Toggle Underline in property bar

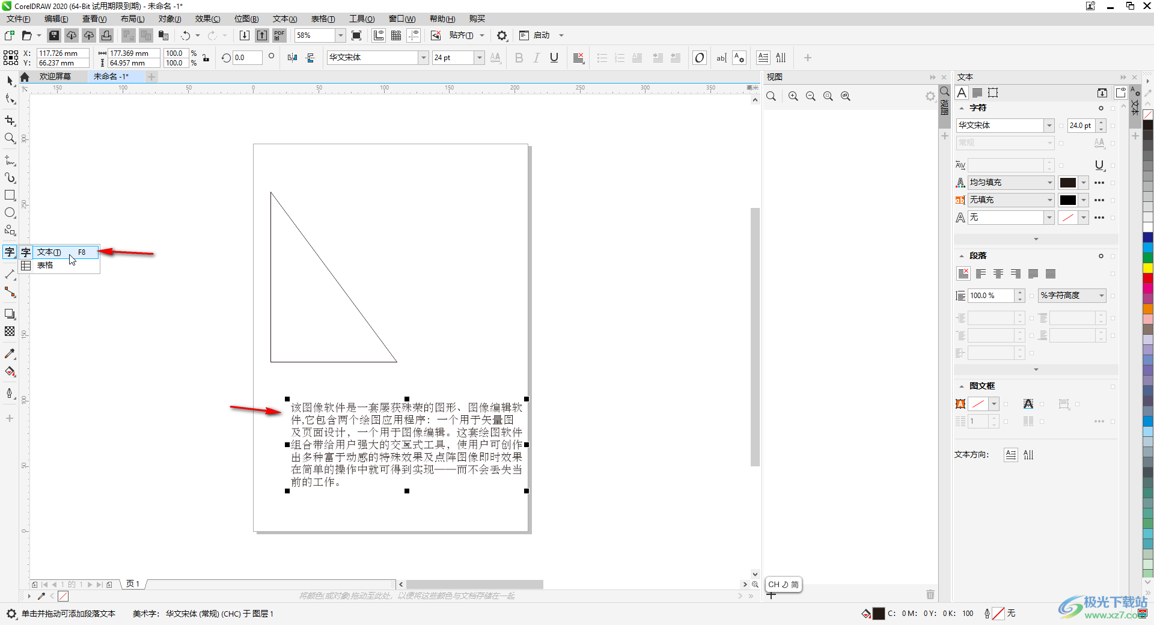pyautogui.click(x=554, y=58)
